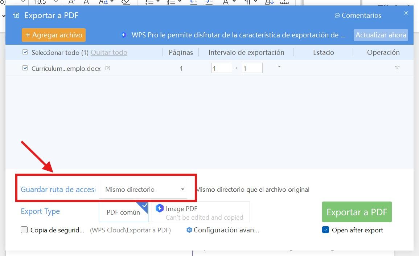Uncheck the Currículum...emplo.docx file checkbox
This screenshot has height=256, width=419.
[25, 68]
